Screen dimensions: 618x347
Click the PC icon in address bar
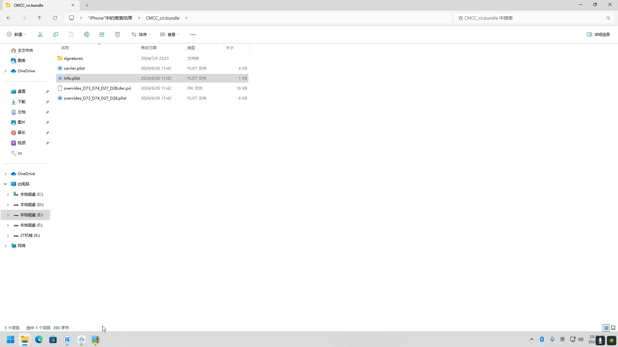coord(71,18)
